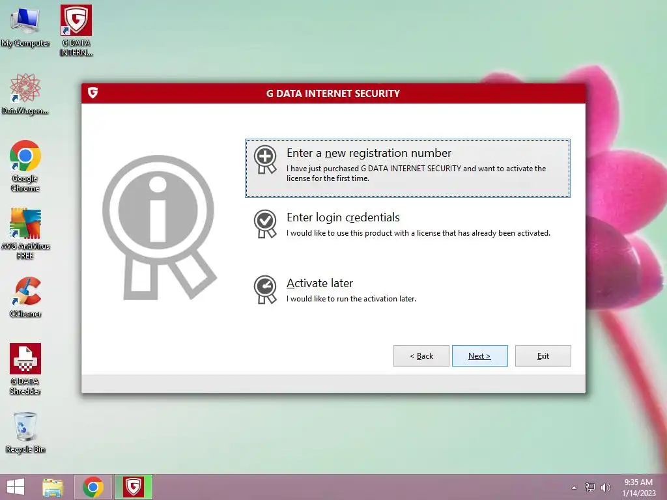This screenshot has width=667, height=500.
Task: Open Google Chrome desktop shortcut
Action: pyautogui.click(x=25, y=166)
